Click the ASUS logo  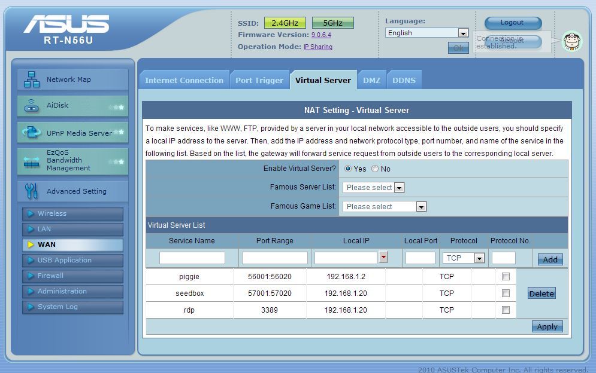click(x=66, y=24)
